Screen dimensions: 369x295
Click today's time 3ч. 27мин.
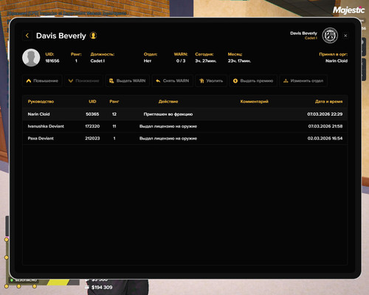coord(206,61)
